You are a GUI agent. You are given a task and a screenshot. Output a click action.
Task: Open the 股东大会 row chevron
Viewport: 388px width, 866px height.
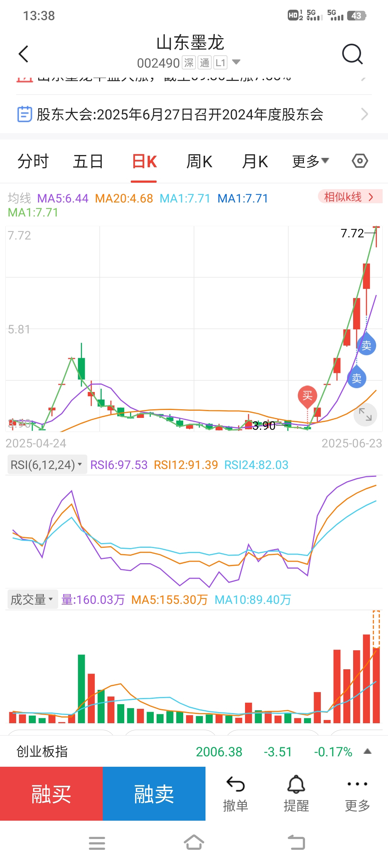point(364,114)
